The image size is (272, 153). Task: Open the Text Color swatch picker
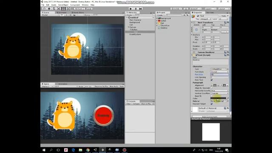click(x=218, y=98)
